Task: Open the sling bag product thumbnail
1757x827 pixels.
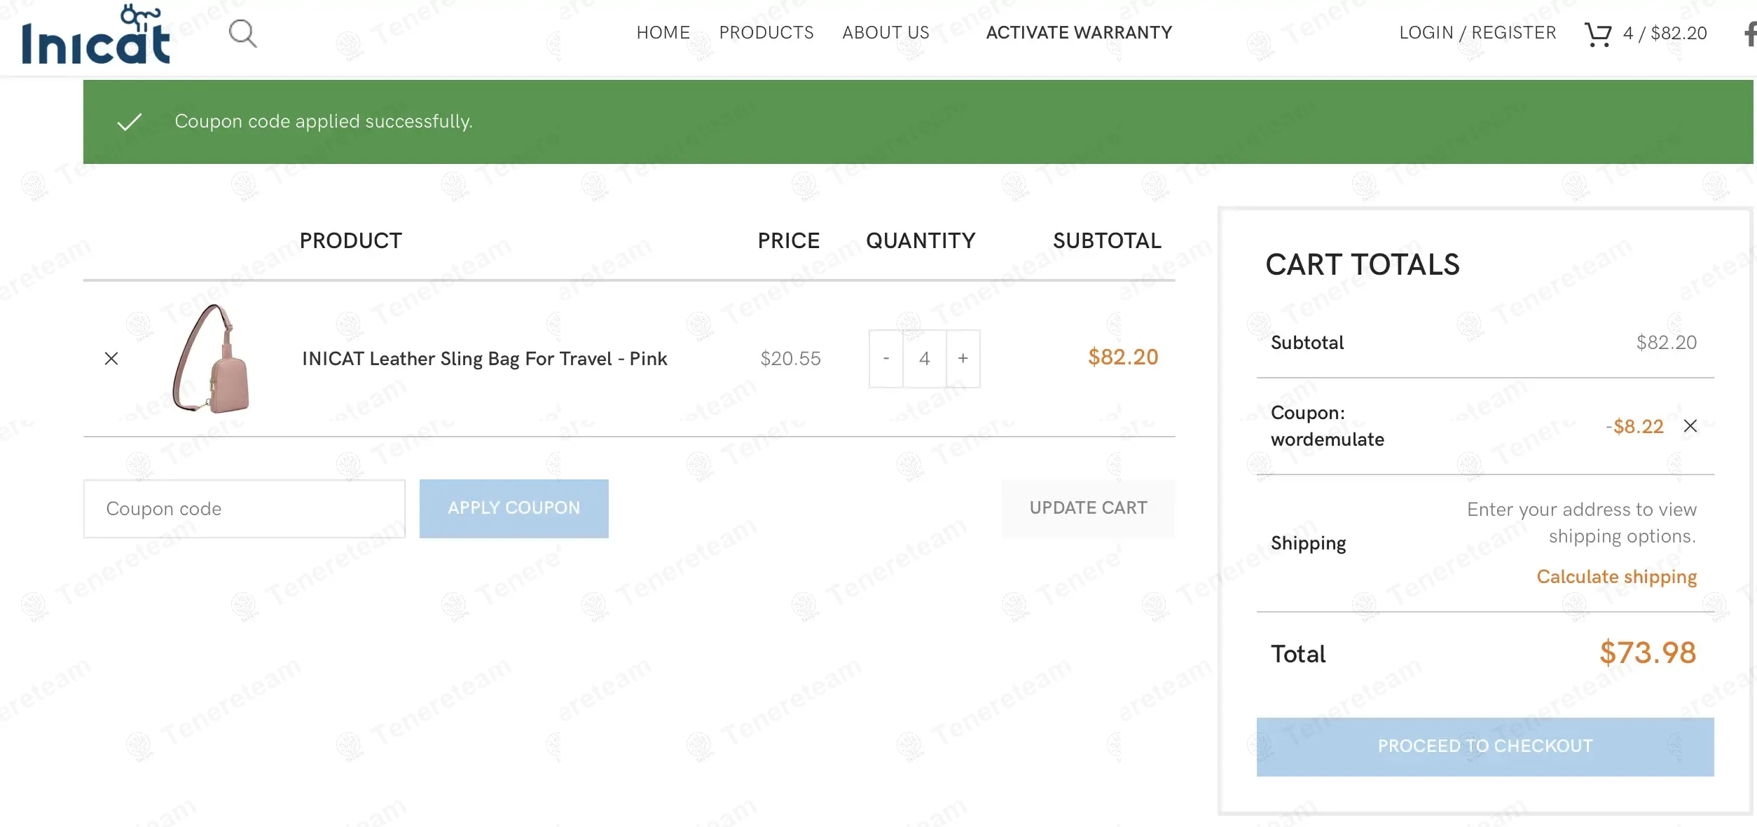Action: (x=211, y=358)
